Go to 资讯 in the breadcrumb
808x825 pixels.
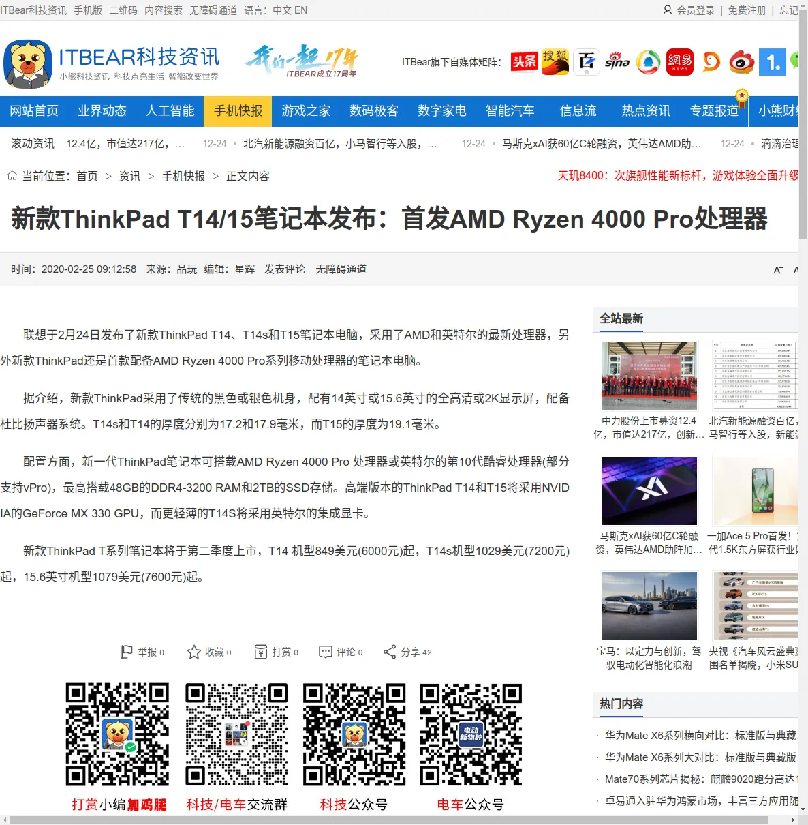point(130,176)
